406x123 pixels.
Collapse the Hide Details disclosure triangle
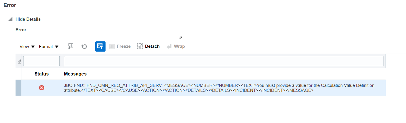(x=10, y=19)
